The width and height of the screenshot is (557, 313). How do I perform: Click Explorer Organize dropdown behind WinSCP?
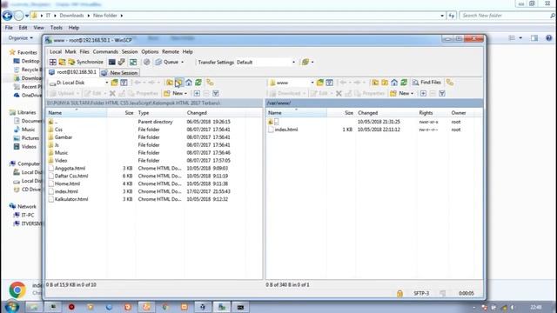tap(21, 38)
